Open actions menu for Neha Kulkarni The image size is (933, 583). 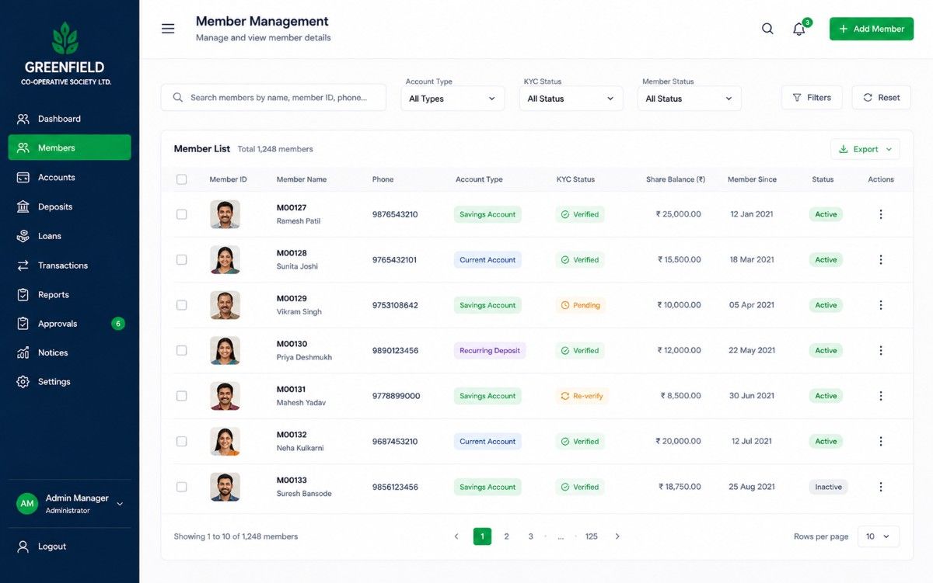pos(881,441)
